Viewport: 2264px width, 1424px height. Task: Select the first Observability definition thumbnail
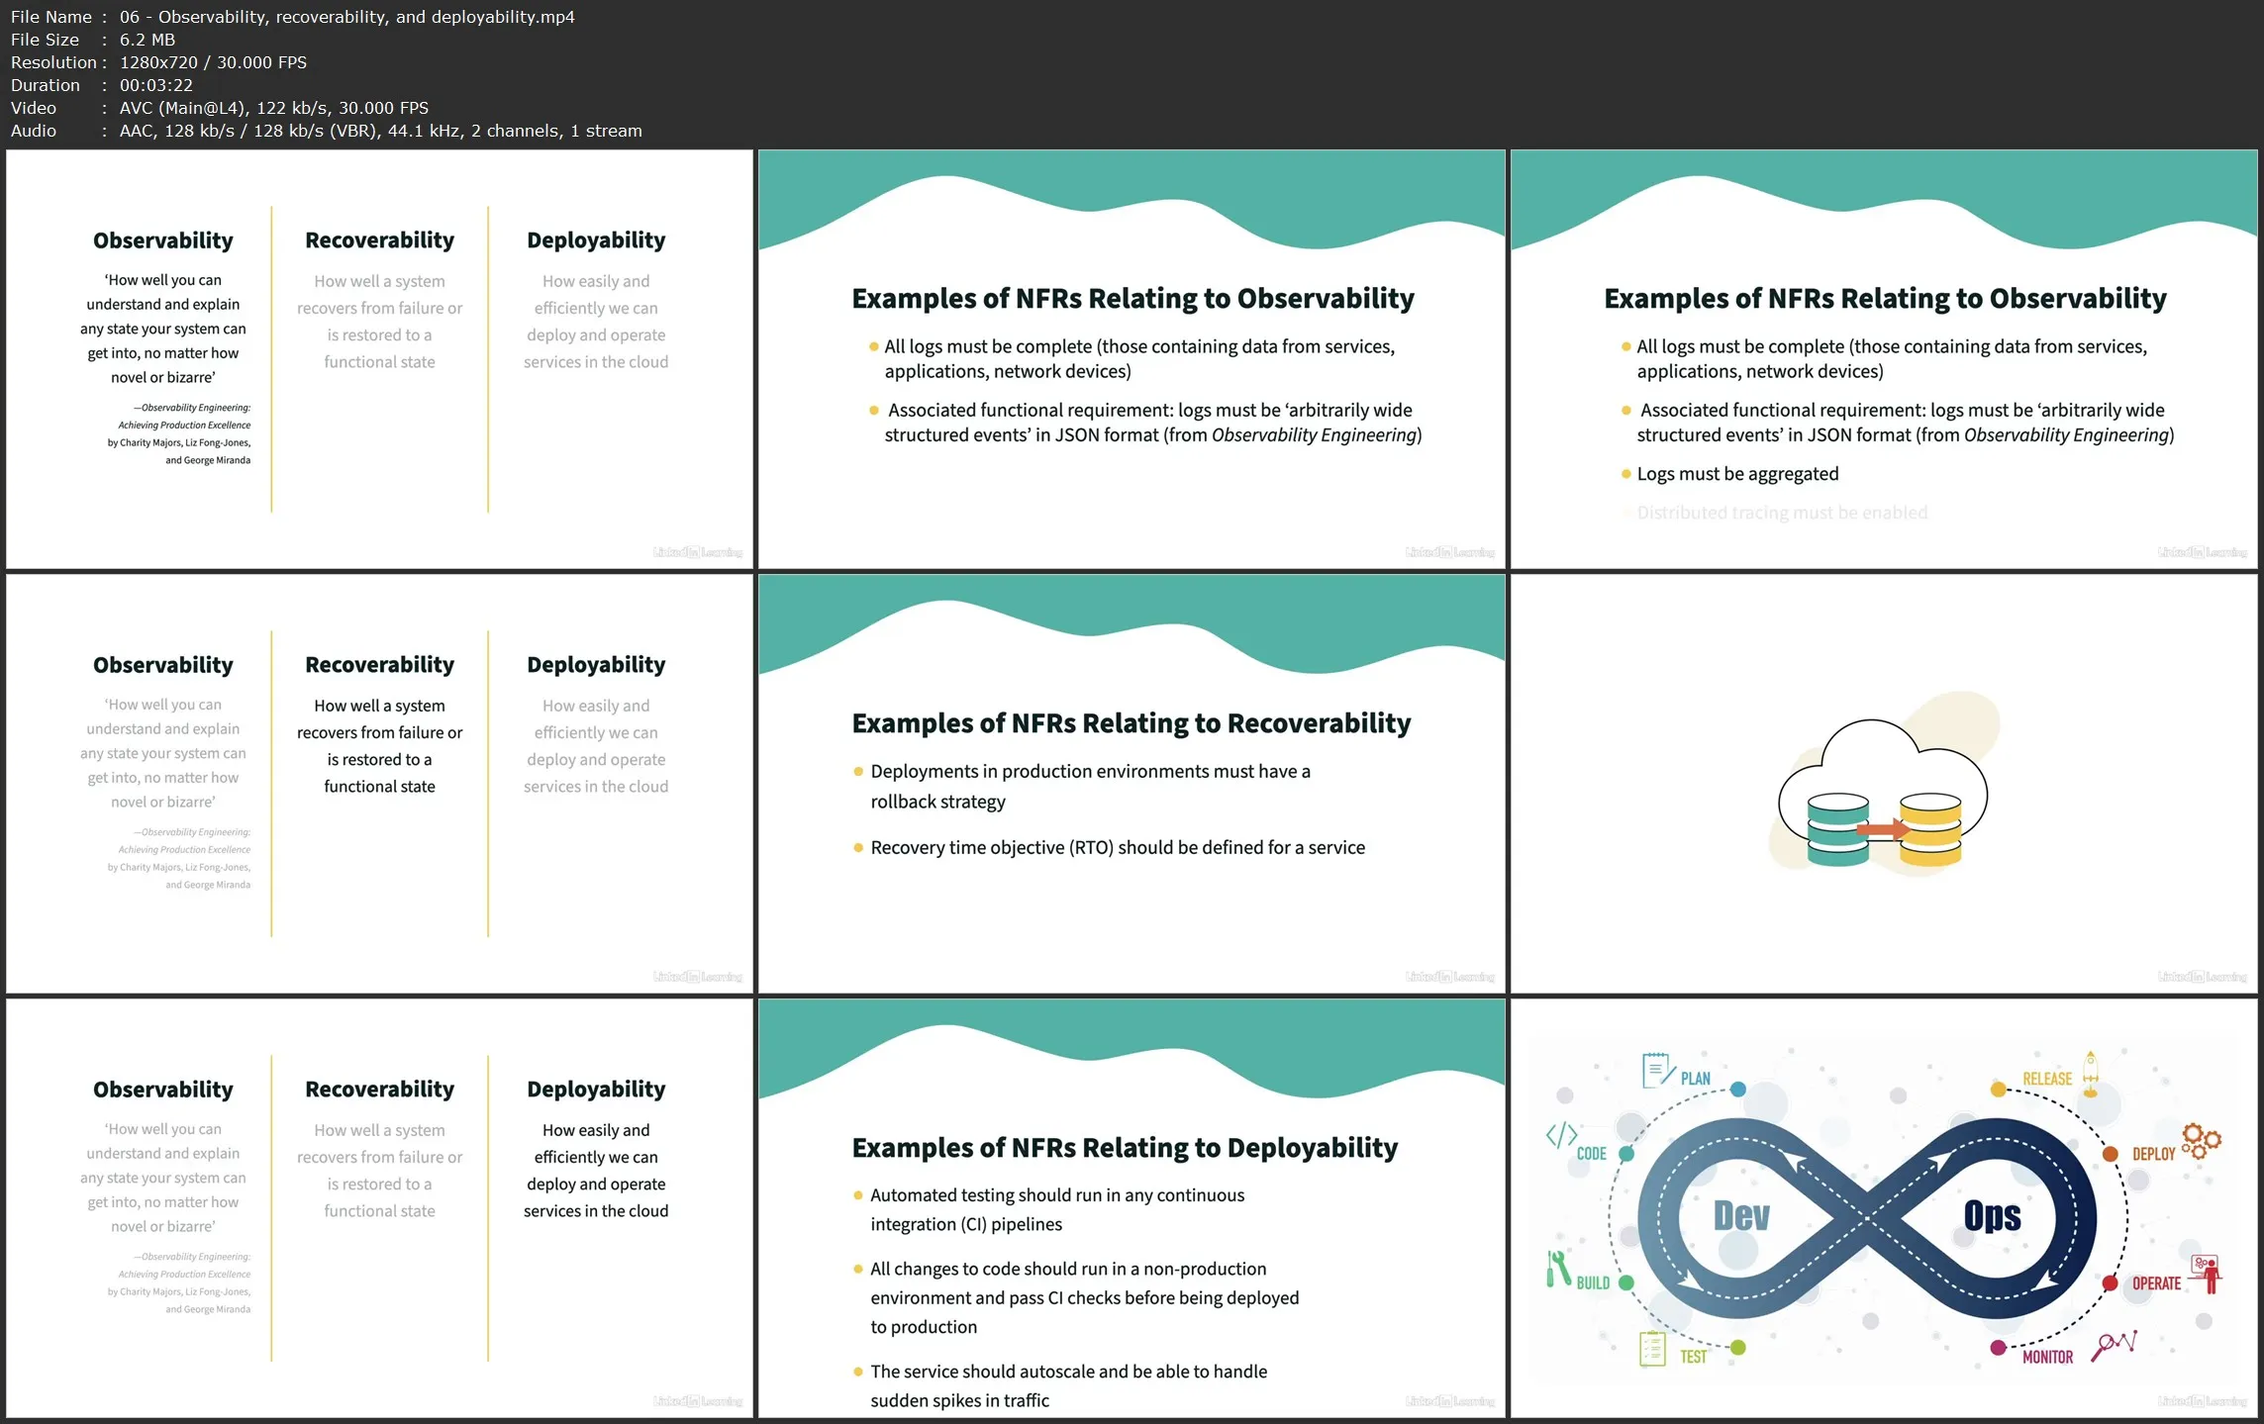click(x=379, y=358)
